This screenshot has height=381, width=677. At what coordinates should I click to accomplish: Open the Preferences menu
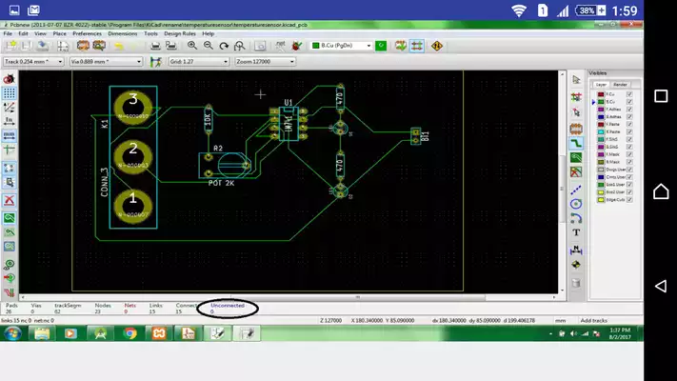coord(87,33)
